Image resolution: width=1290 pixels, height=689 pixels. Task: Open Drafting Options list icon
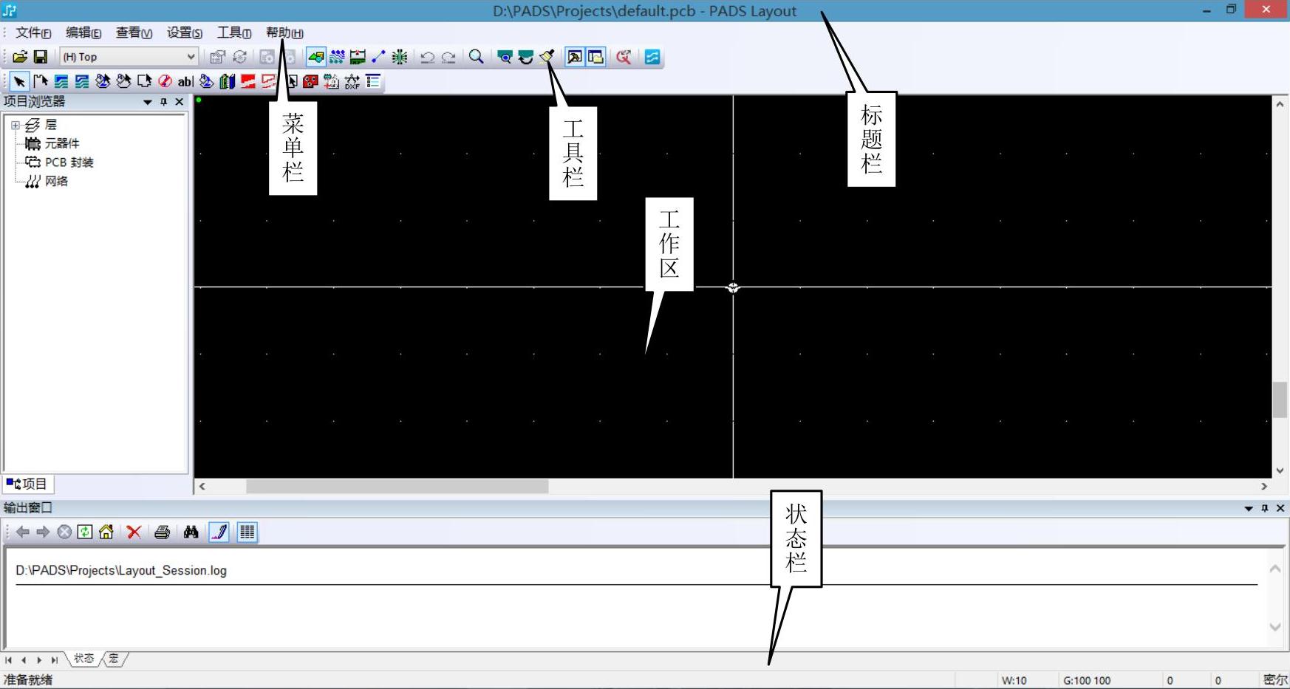(374, 81)
